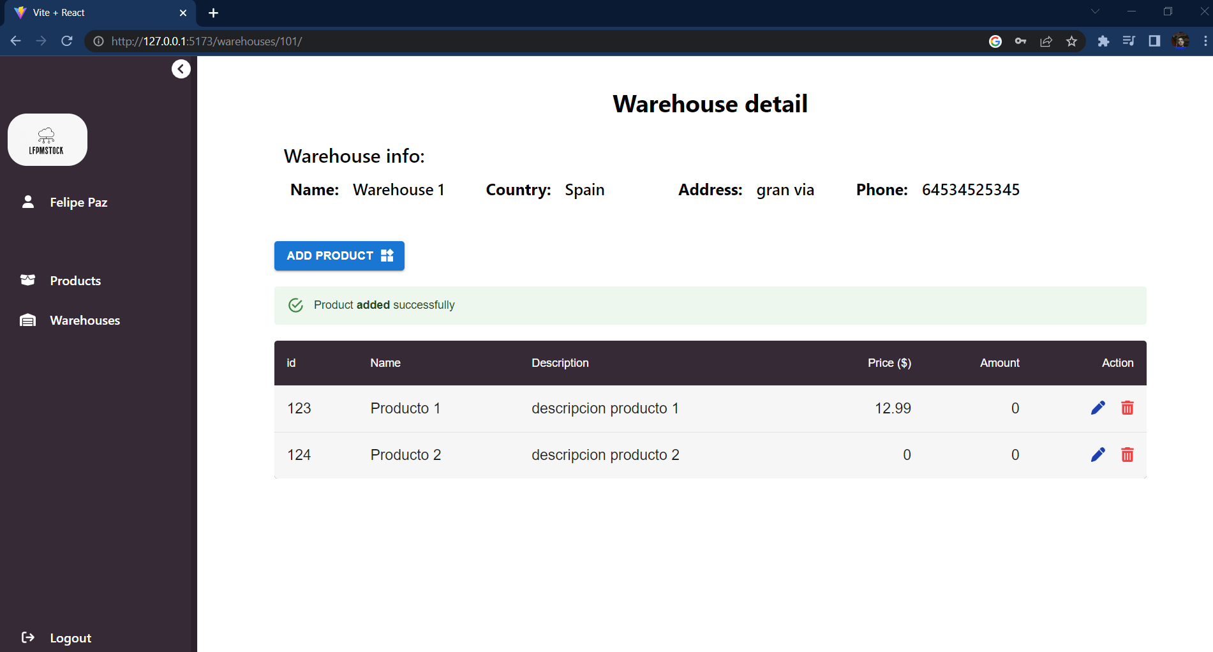Screen dimensions: 1213x652
Task: Delete Producto 1 using the trash icon
Action: pos(1127,408)
